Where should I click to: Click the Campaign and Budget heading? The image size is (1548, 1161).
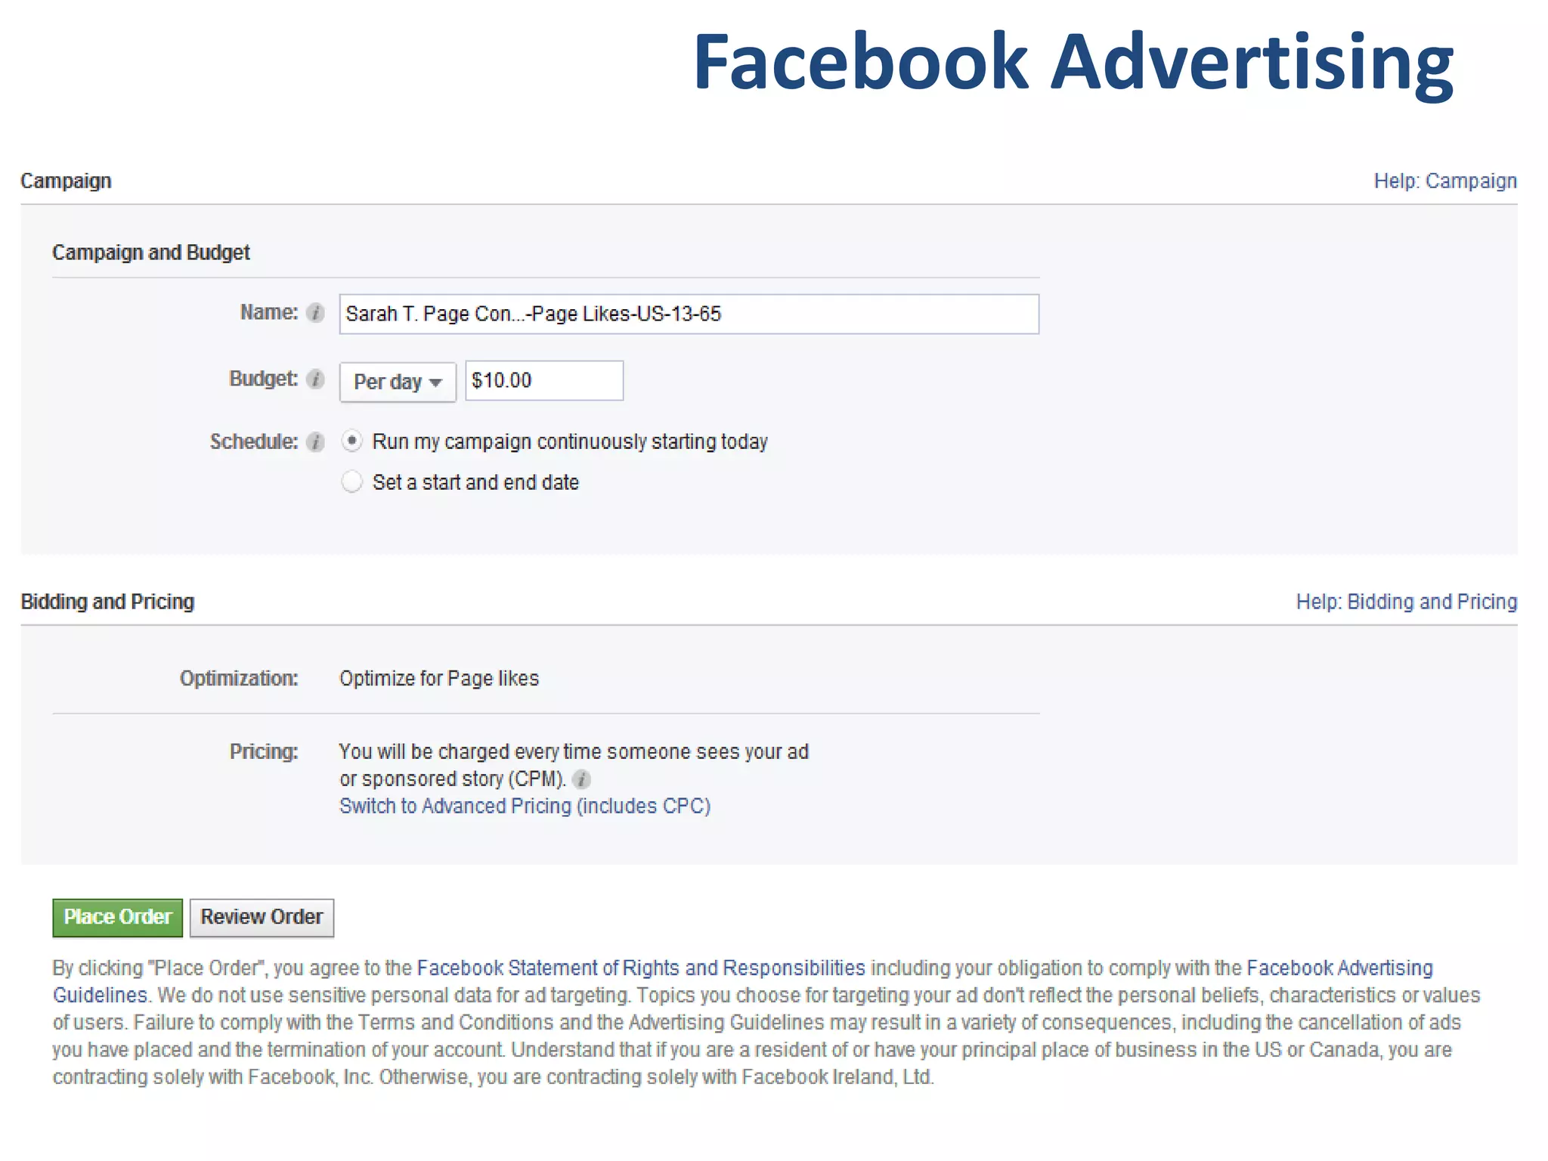151,252
